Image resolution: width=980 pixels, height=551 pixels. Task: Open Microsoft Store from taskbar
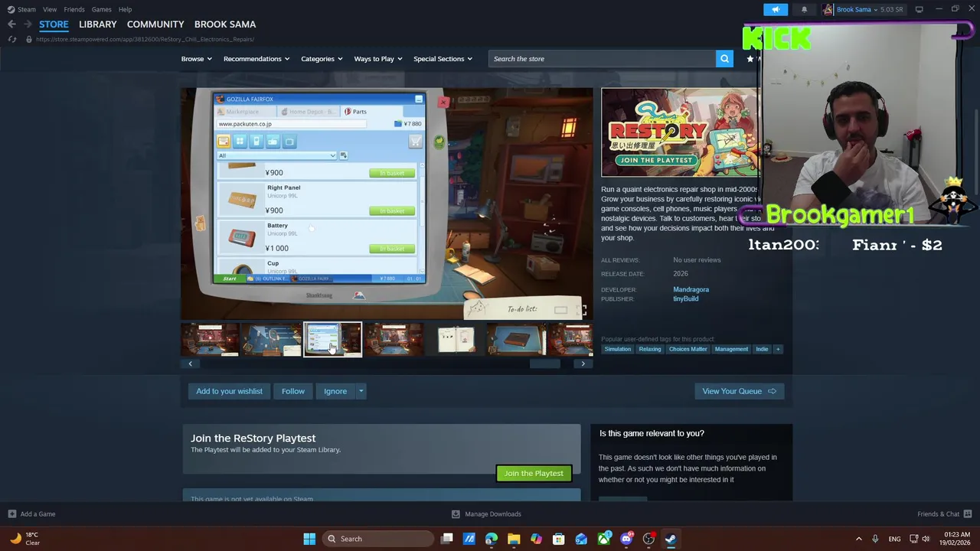click(559, 539)
